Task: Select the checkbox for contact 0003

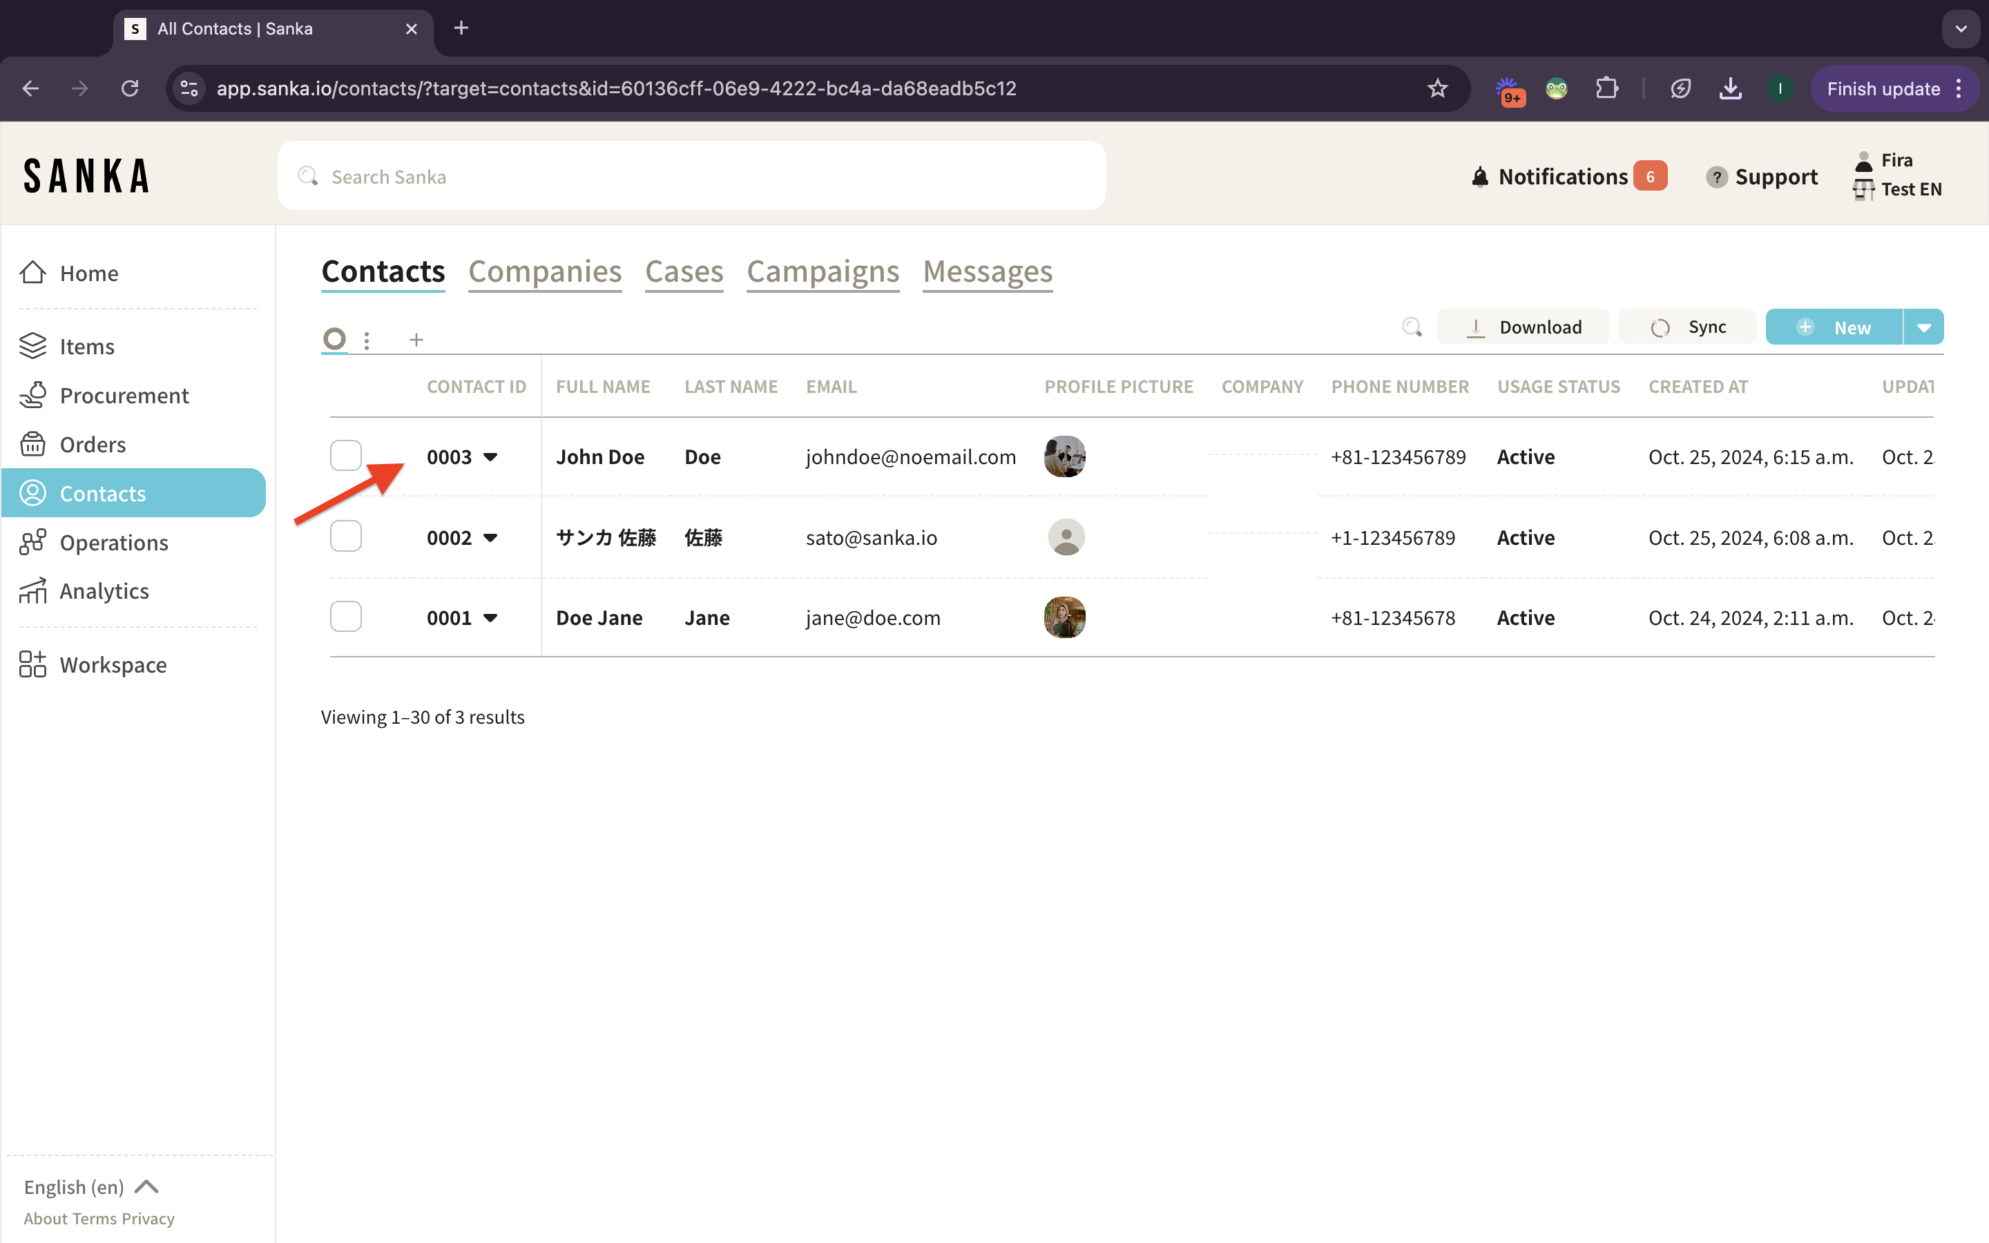Action: click(345, 456)
